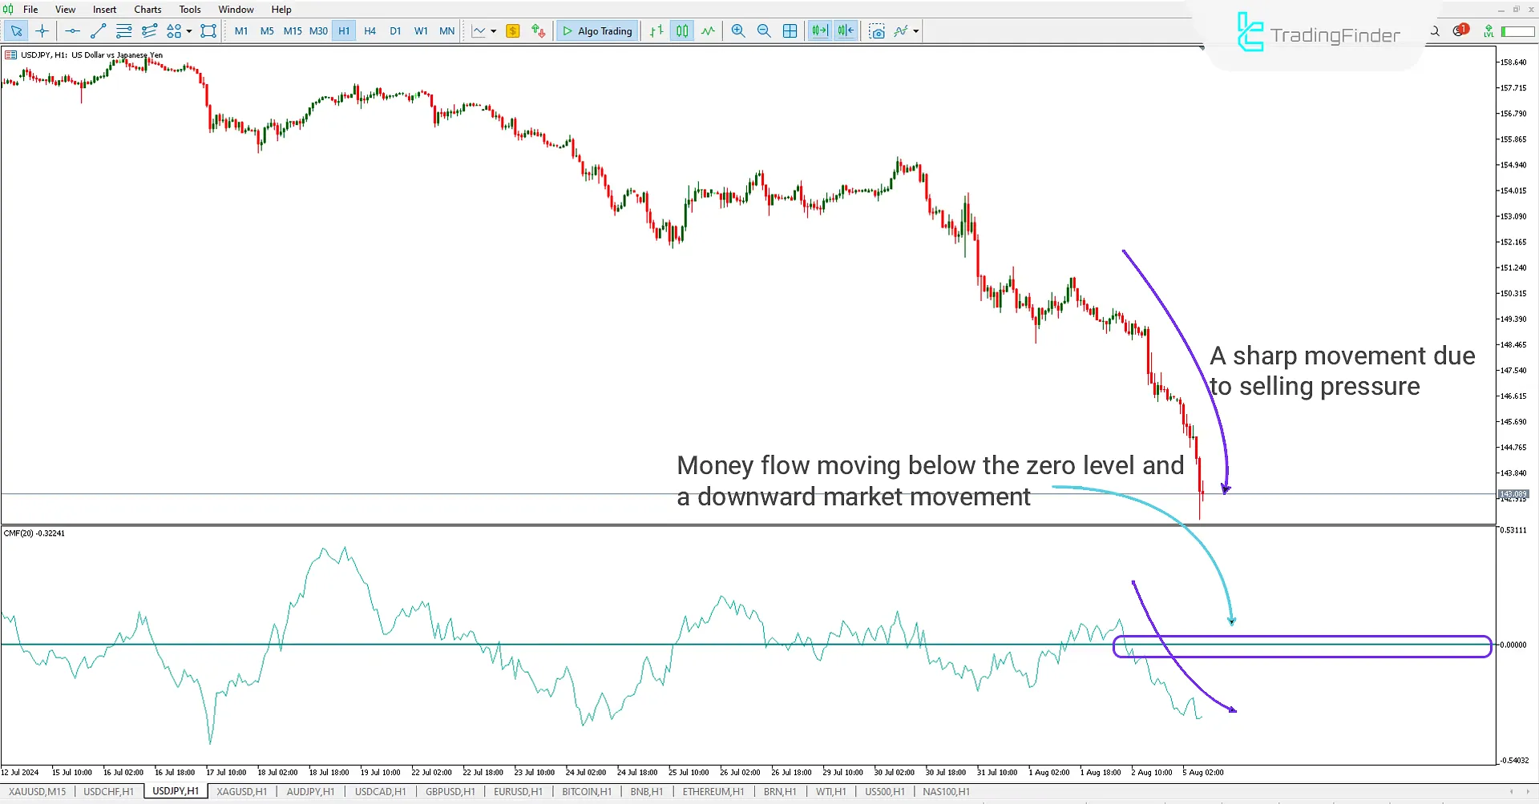The image size is (1539, 804).
Task: Select the ETHEREUM,H1 symbol tab
Action: [712, 791]
